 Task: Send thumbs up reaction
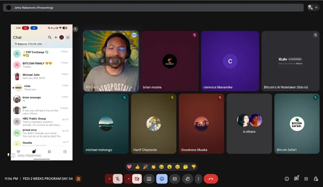tap(137, 167)
